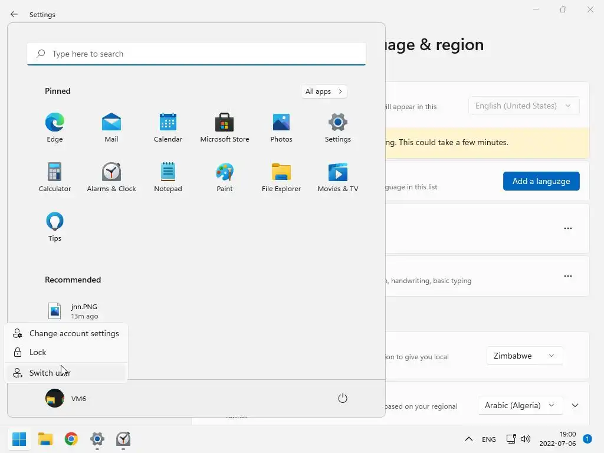Open English (United States) display language dropdown

pos(524,106)
